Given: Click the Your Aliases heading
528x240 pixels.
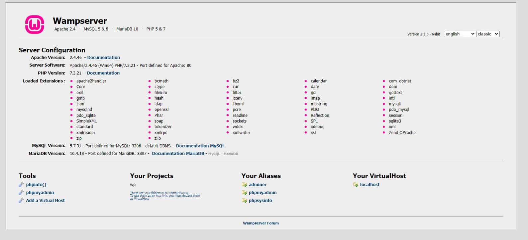Looking at the screenshot, I should point(261,176).
